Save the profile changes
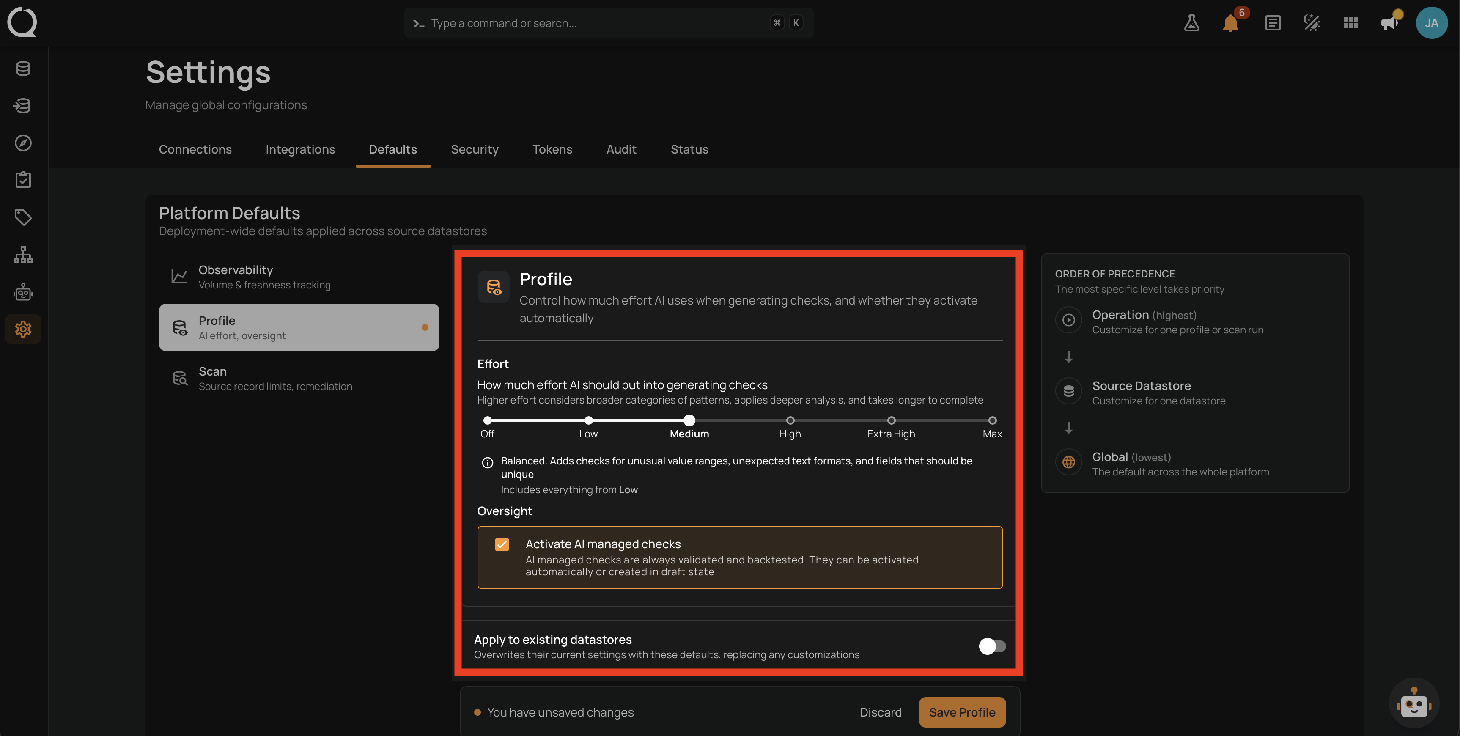This screenshot has width=1460, height=736. pos(962,712)
